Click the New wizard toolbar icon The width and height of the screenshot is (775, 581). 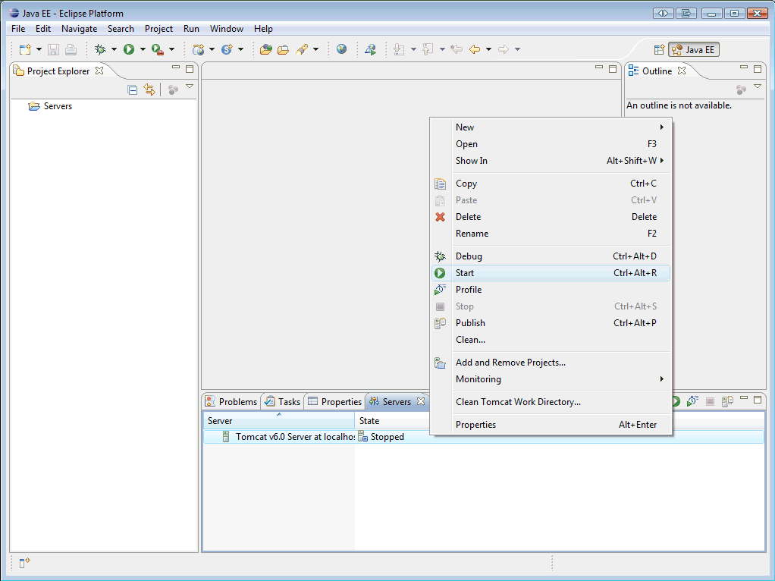(x=25, y=49)
